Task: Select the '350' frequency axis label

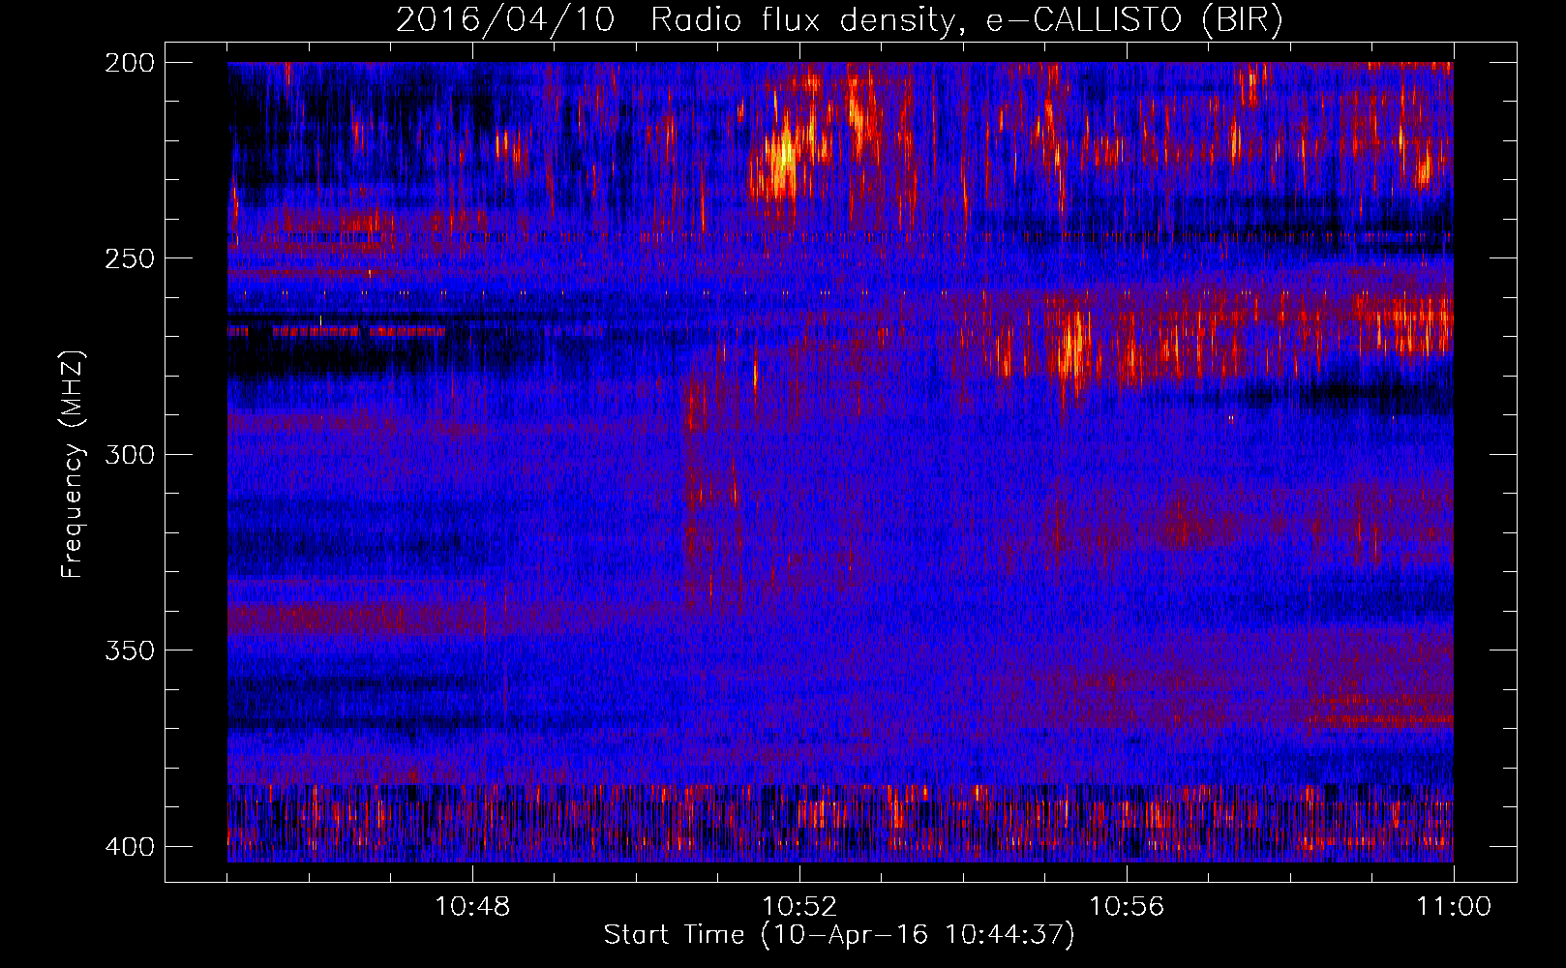Action: (x=129, y=650)
